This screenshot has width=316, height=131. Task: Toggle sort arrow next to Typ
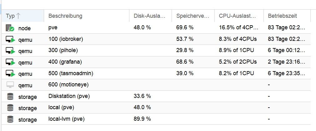click(18, 16)
